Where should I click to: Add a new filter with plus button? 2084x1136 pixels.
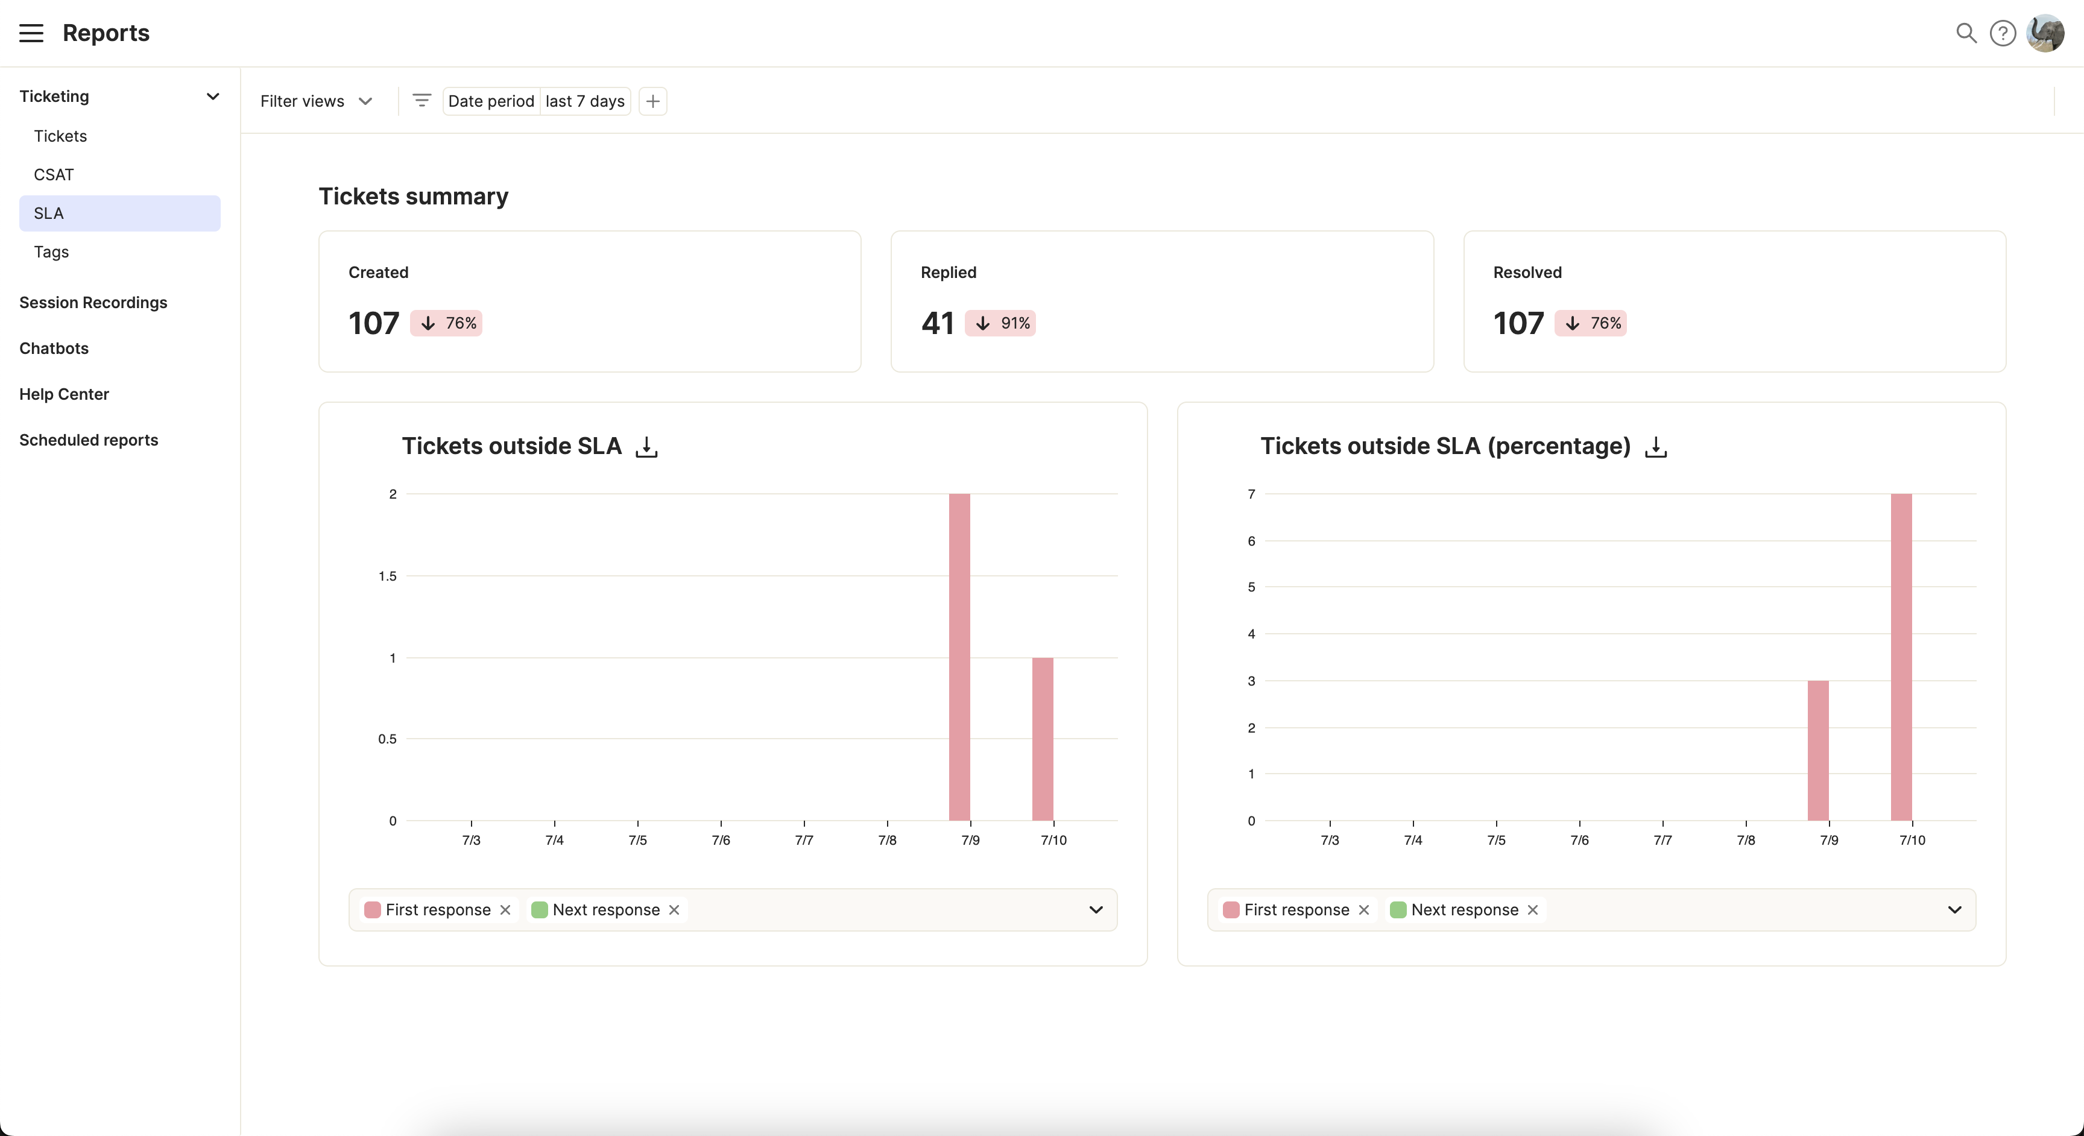[x=653, y=101]
